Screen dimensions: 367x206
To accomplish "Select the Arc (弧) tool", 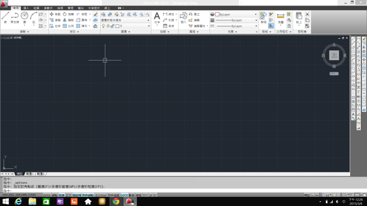I will pos(34,18).
